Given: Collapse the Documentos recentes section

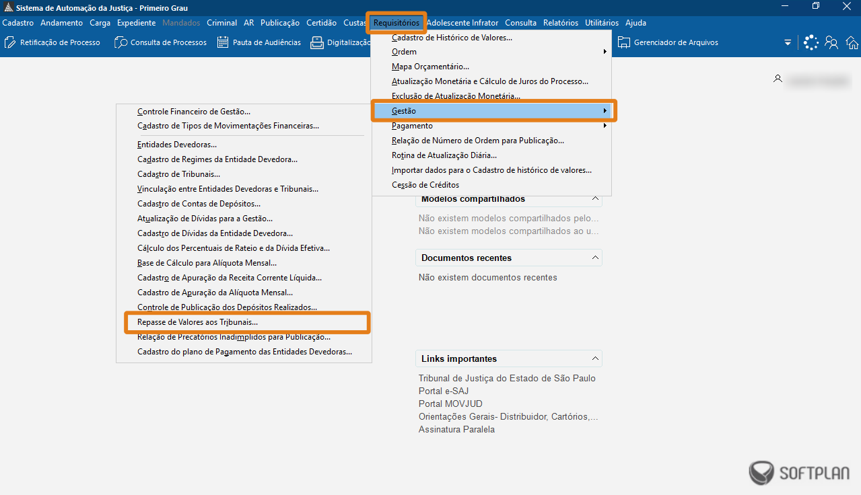Looking at the screenshot, I should pos(595,258).
